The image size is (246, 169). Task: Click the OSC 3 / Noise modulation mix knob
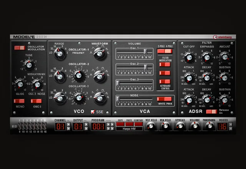coord(37,84)
